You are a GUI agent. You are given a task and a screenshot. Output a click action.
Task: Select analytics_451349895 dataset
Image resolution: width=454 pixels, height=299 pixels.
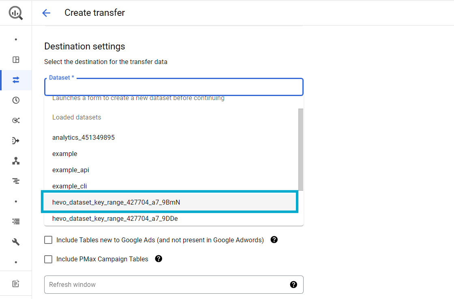(x=171, y=137)
